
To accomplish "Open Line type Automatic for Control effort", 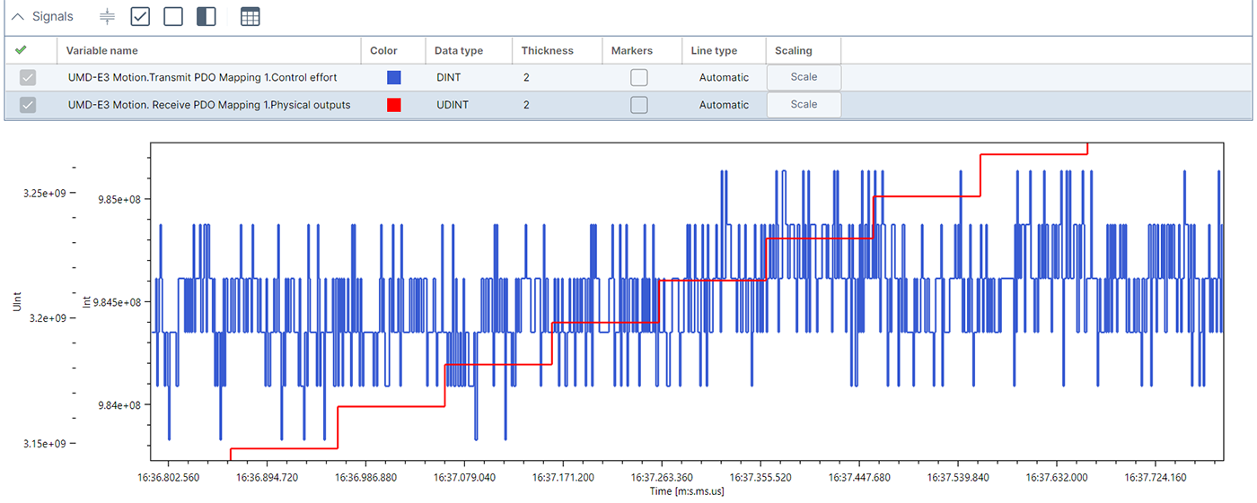I will point(724,78).
